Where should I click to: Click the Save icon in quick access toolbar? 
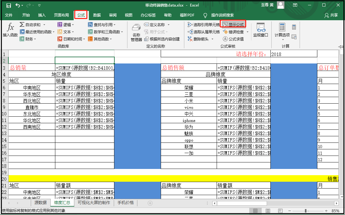pyautogui.click(x=9, y=5)
